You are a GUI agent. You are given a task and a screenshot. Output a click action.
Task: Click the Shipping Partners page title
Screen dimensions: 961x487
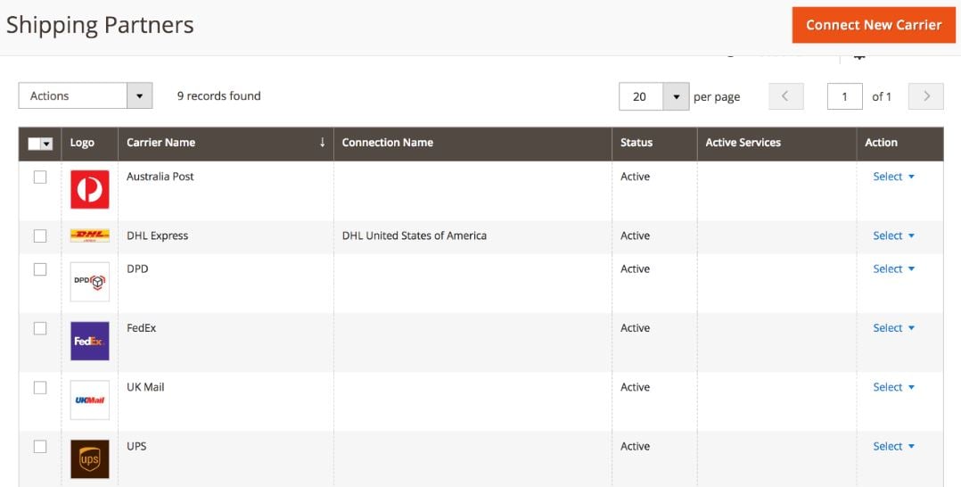point(100,25)
